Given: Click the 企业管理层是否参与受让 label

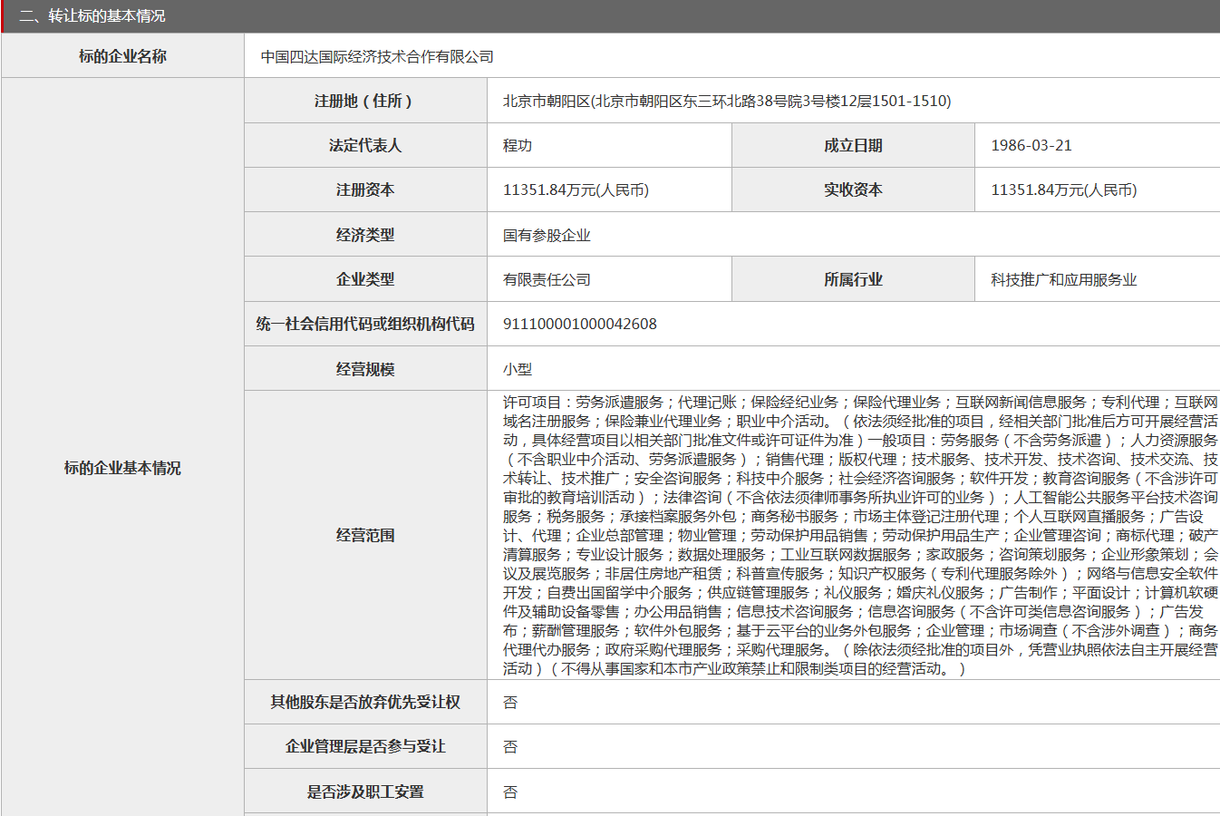Looking at the screenshot, I should [x=365, y=746].
